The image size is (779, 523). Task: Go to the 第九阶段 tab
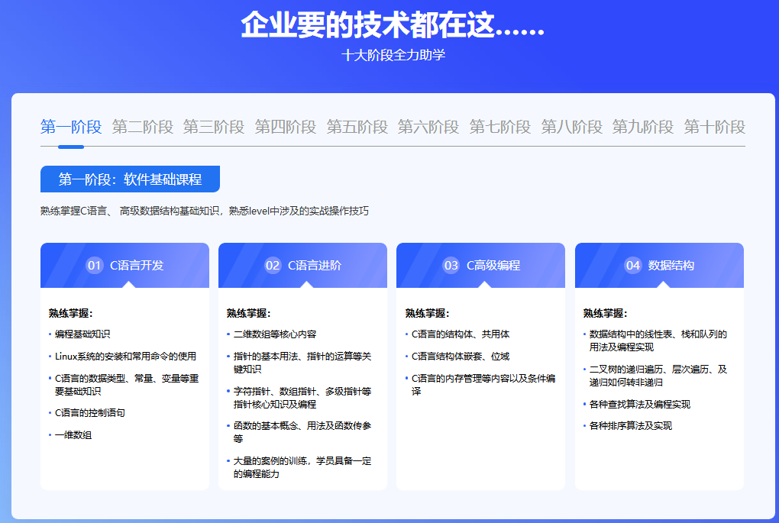coord(643,128)
